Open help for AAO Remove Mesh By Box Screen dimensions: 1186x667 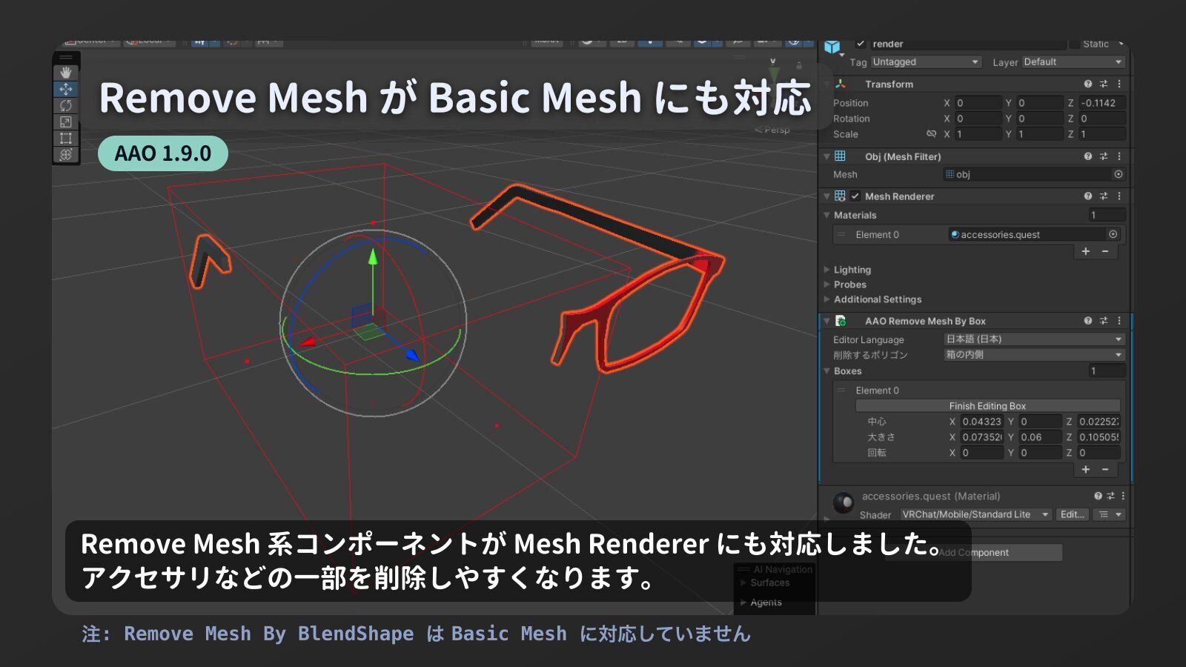click(x=1087, y=321)
